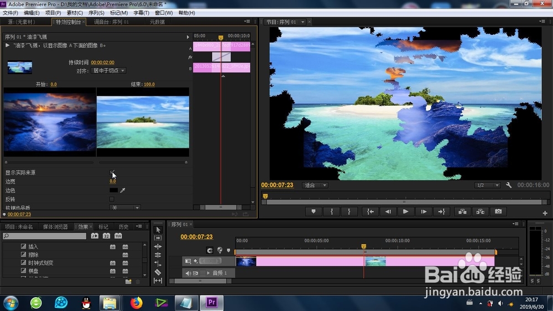The image size is (553, 311).
Task: Select the Selection arrow tool
Action: point(158,230)
